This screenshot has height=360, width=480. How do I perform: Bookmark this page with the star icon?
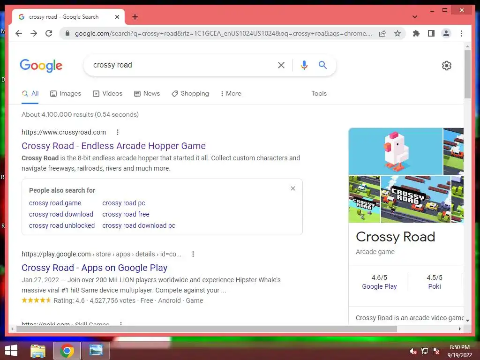[x=397, y=33]
